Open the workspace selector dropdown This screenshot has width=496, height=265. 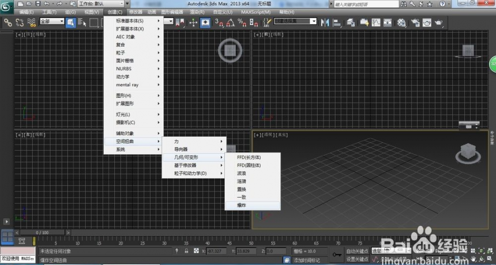coord(101,4)
